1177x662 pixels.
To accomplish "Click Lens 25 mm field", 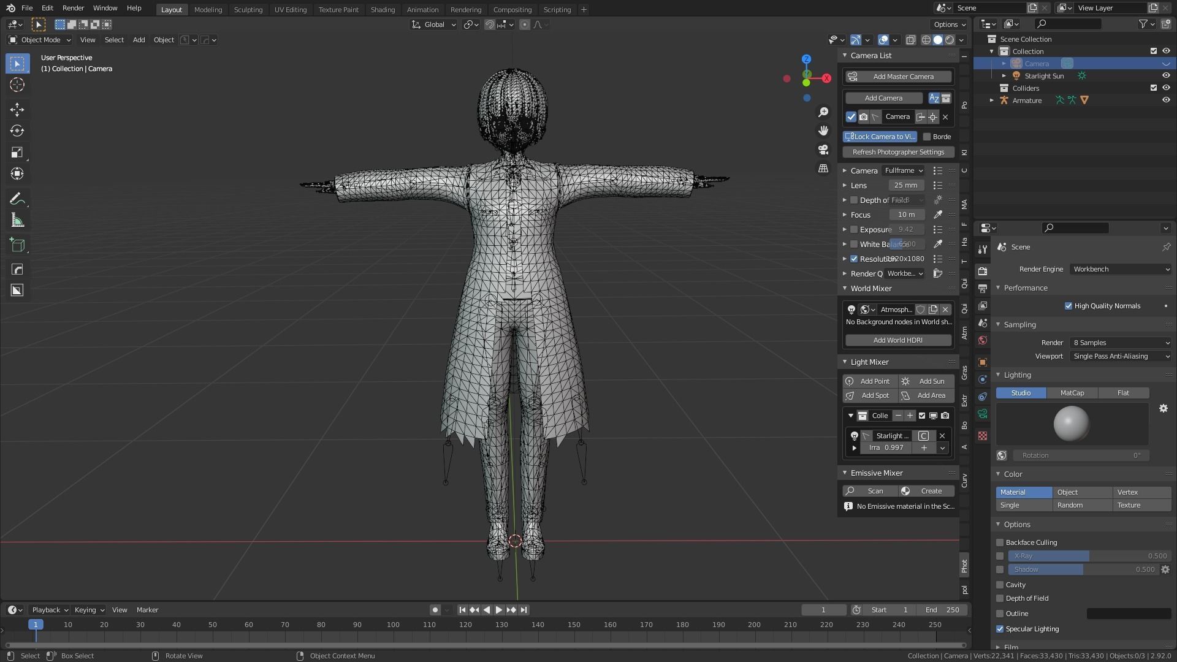I will 906,185.
